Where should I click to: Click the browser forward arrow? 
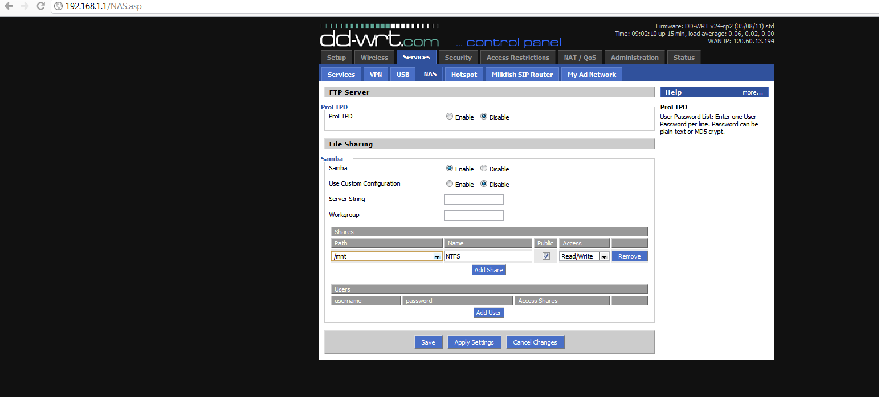[x=25, y=6]
